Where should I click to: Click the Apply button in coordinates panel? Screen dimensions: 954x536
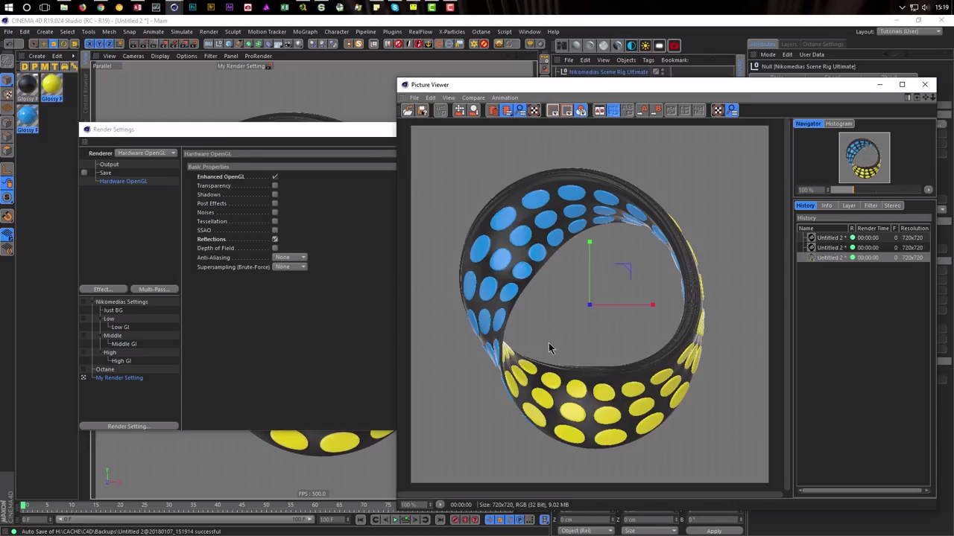pos(714,531)
